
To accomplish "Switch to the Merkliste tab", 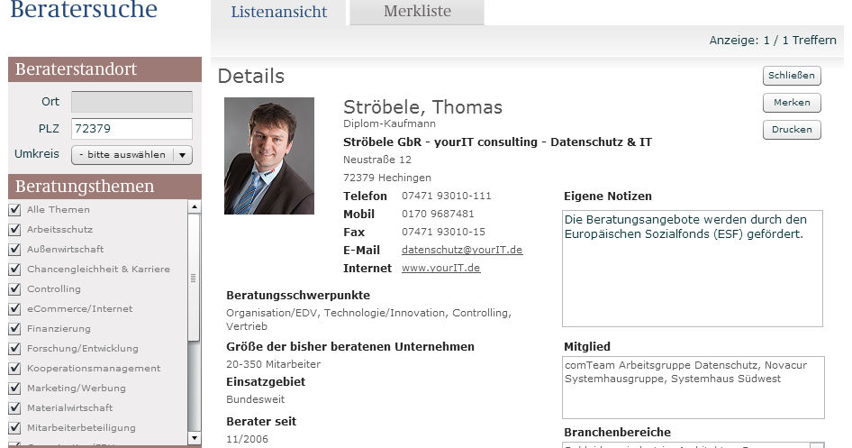I will tap(417, 12).
